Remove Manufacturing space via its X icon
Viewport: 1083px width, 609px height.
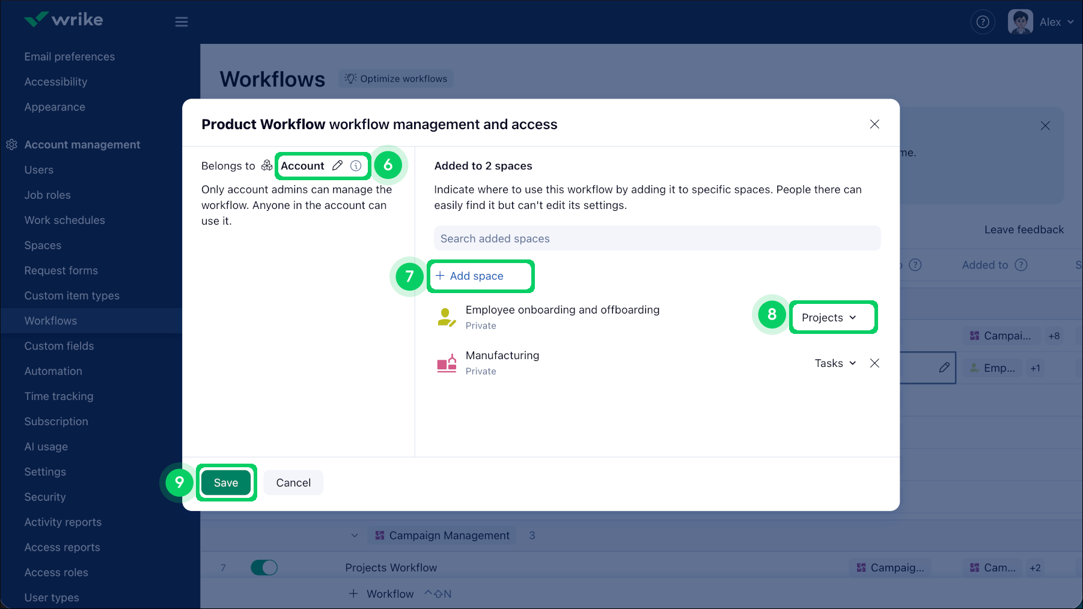point(874,363)
